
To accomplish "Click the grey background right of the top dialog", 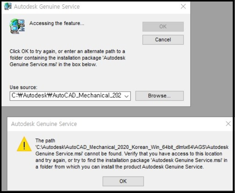I will click(212, 56).
